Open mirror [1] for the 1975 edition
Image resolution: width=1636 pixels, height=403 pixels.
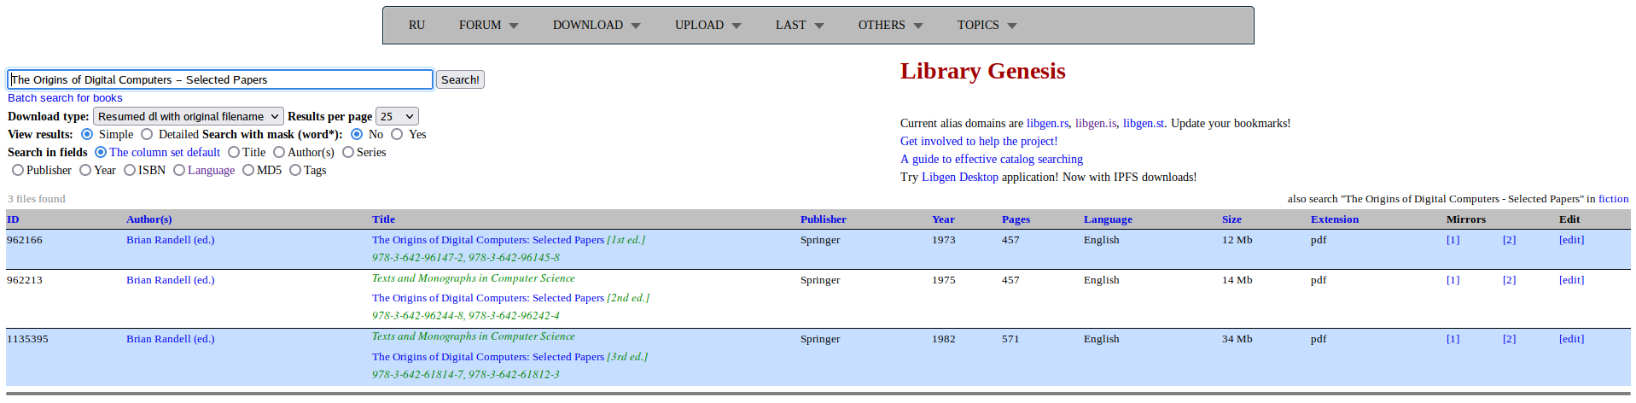[x=1453, y=280]
